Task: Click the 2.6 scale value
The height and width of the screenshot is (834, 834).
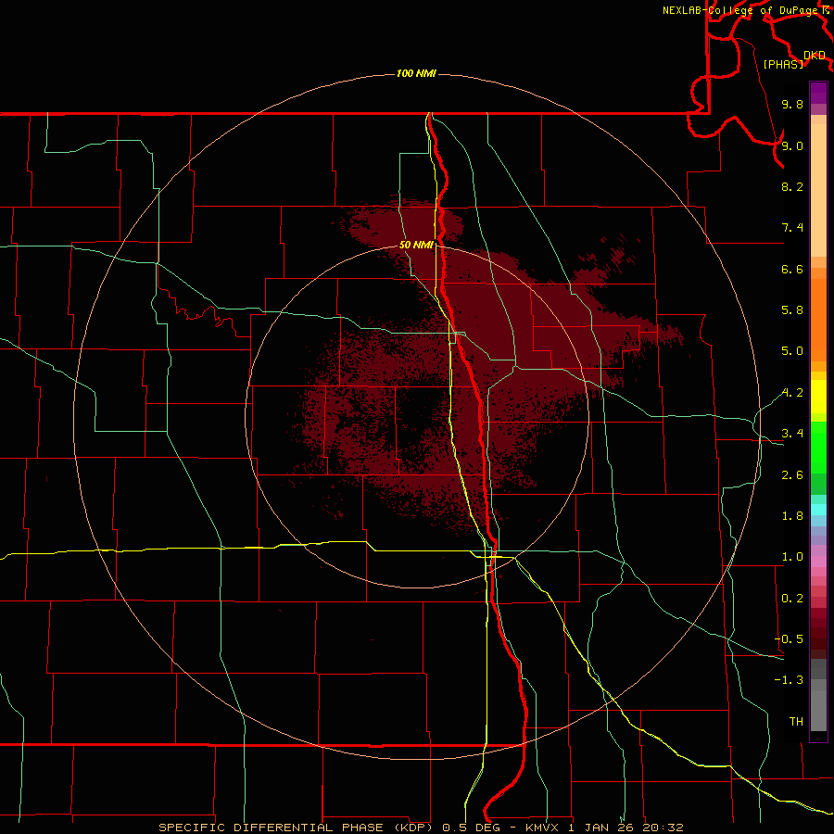Action: pos(792,475)
